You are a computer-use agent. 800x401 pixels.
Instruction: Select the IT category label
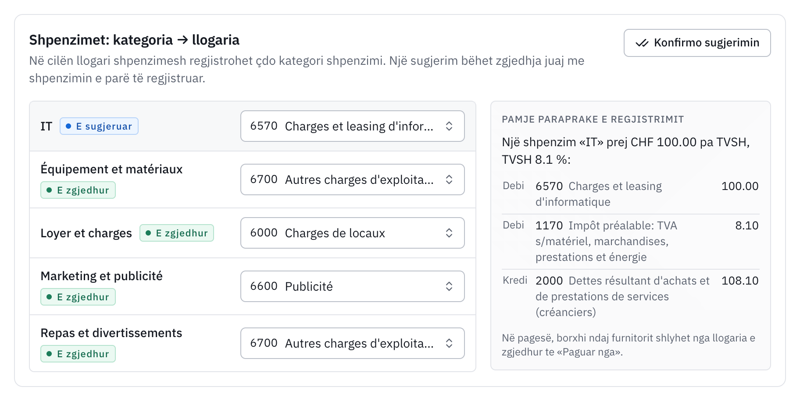pyautogui.click(x=46, y=127)
